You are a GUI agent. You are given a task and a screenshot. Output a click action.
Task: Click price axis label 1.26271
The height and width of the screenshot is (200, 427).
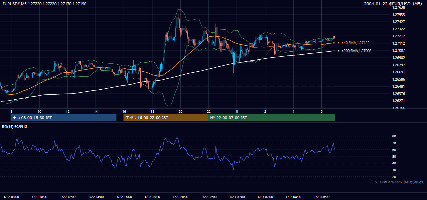399,101
